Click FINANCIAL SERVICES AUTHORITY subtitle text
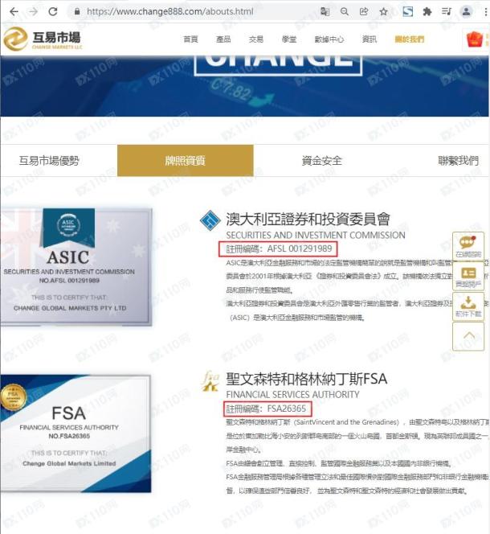This screenshot has height=534, width=490. [292, 394]
